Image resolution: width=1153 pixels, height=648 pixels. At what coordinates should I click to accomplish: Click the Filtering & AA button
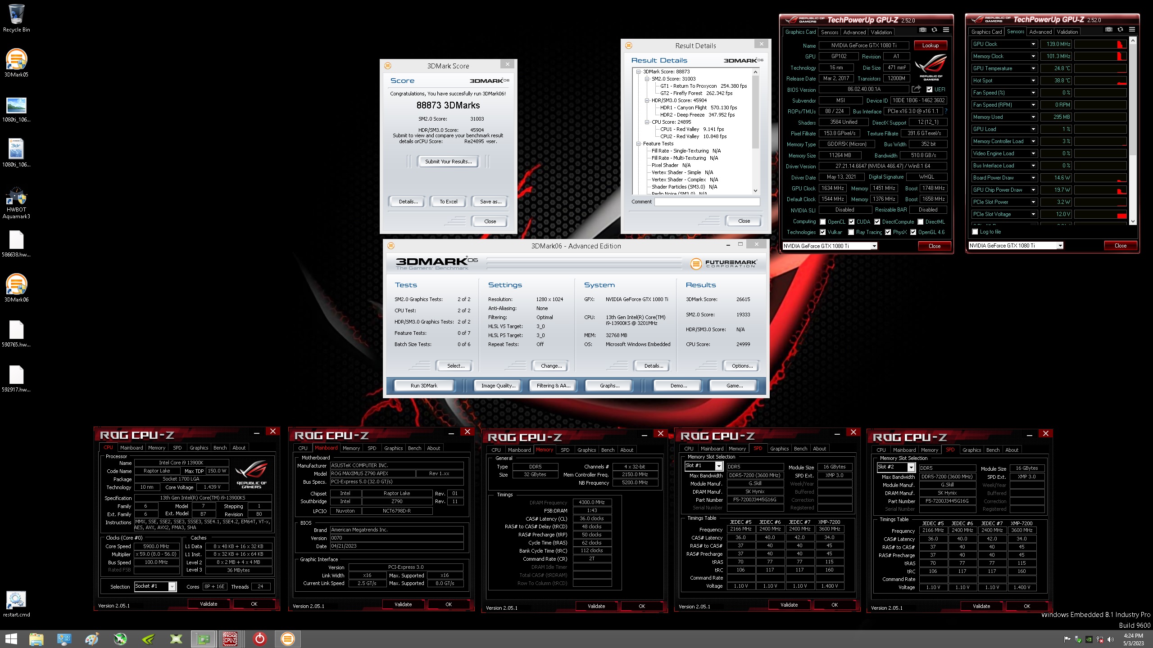tap(553, 386)
